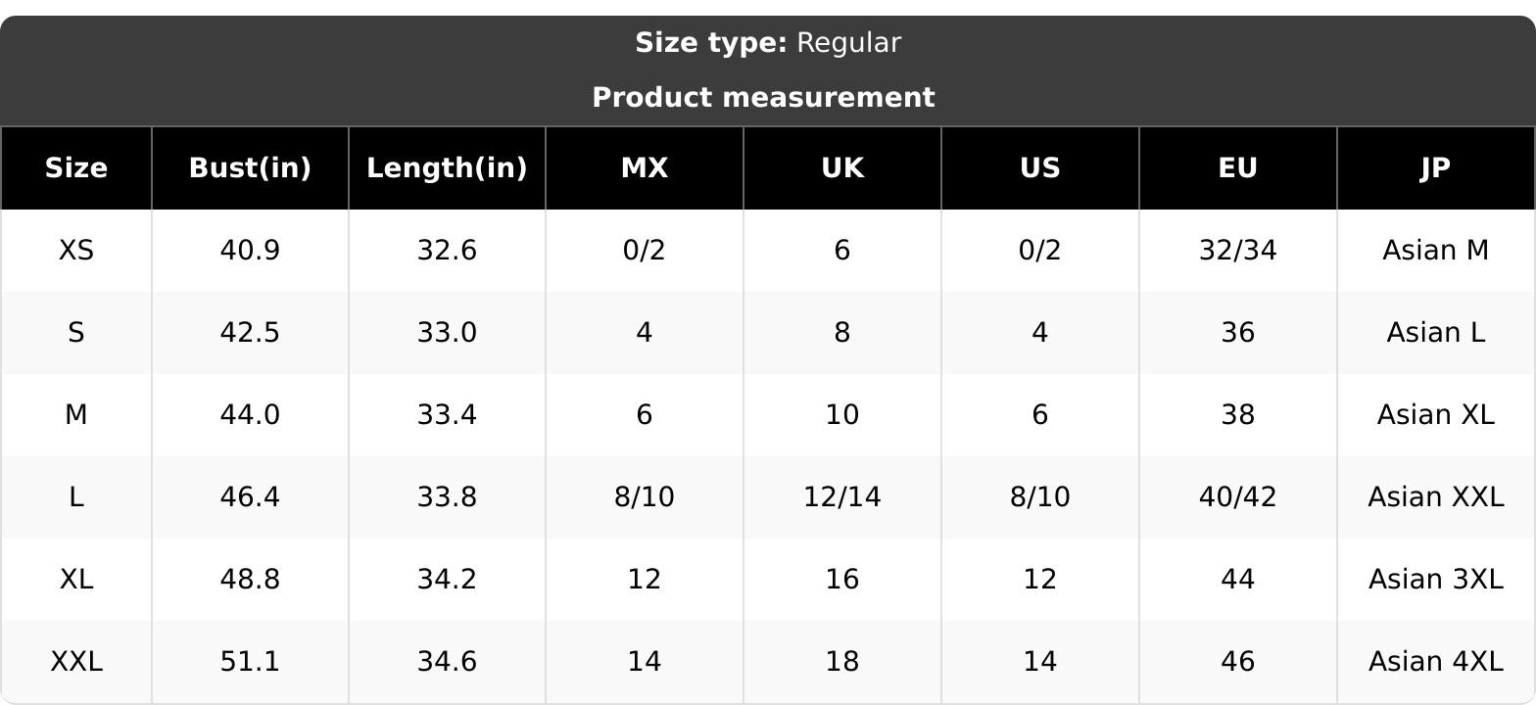Click the 12/14 UK size cell
1536x705 pixels.
pos(842,497)
